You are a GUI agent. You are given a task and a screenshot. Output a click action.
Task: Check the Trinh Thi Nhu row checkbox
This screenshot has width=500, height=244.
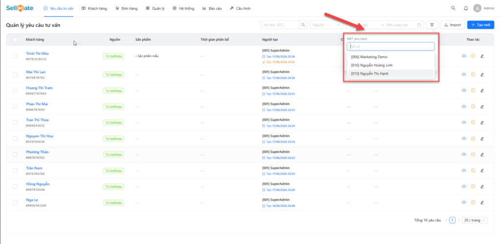pos(15,56)
